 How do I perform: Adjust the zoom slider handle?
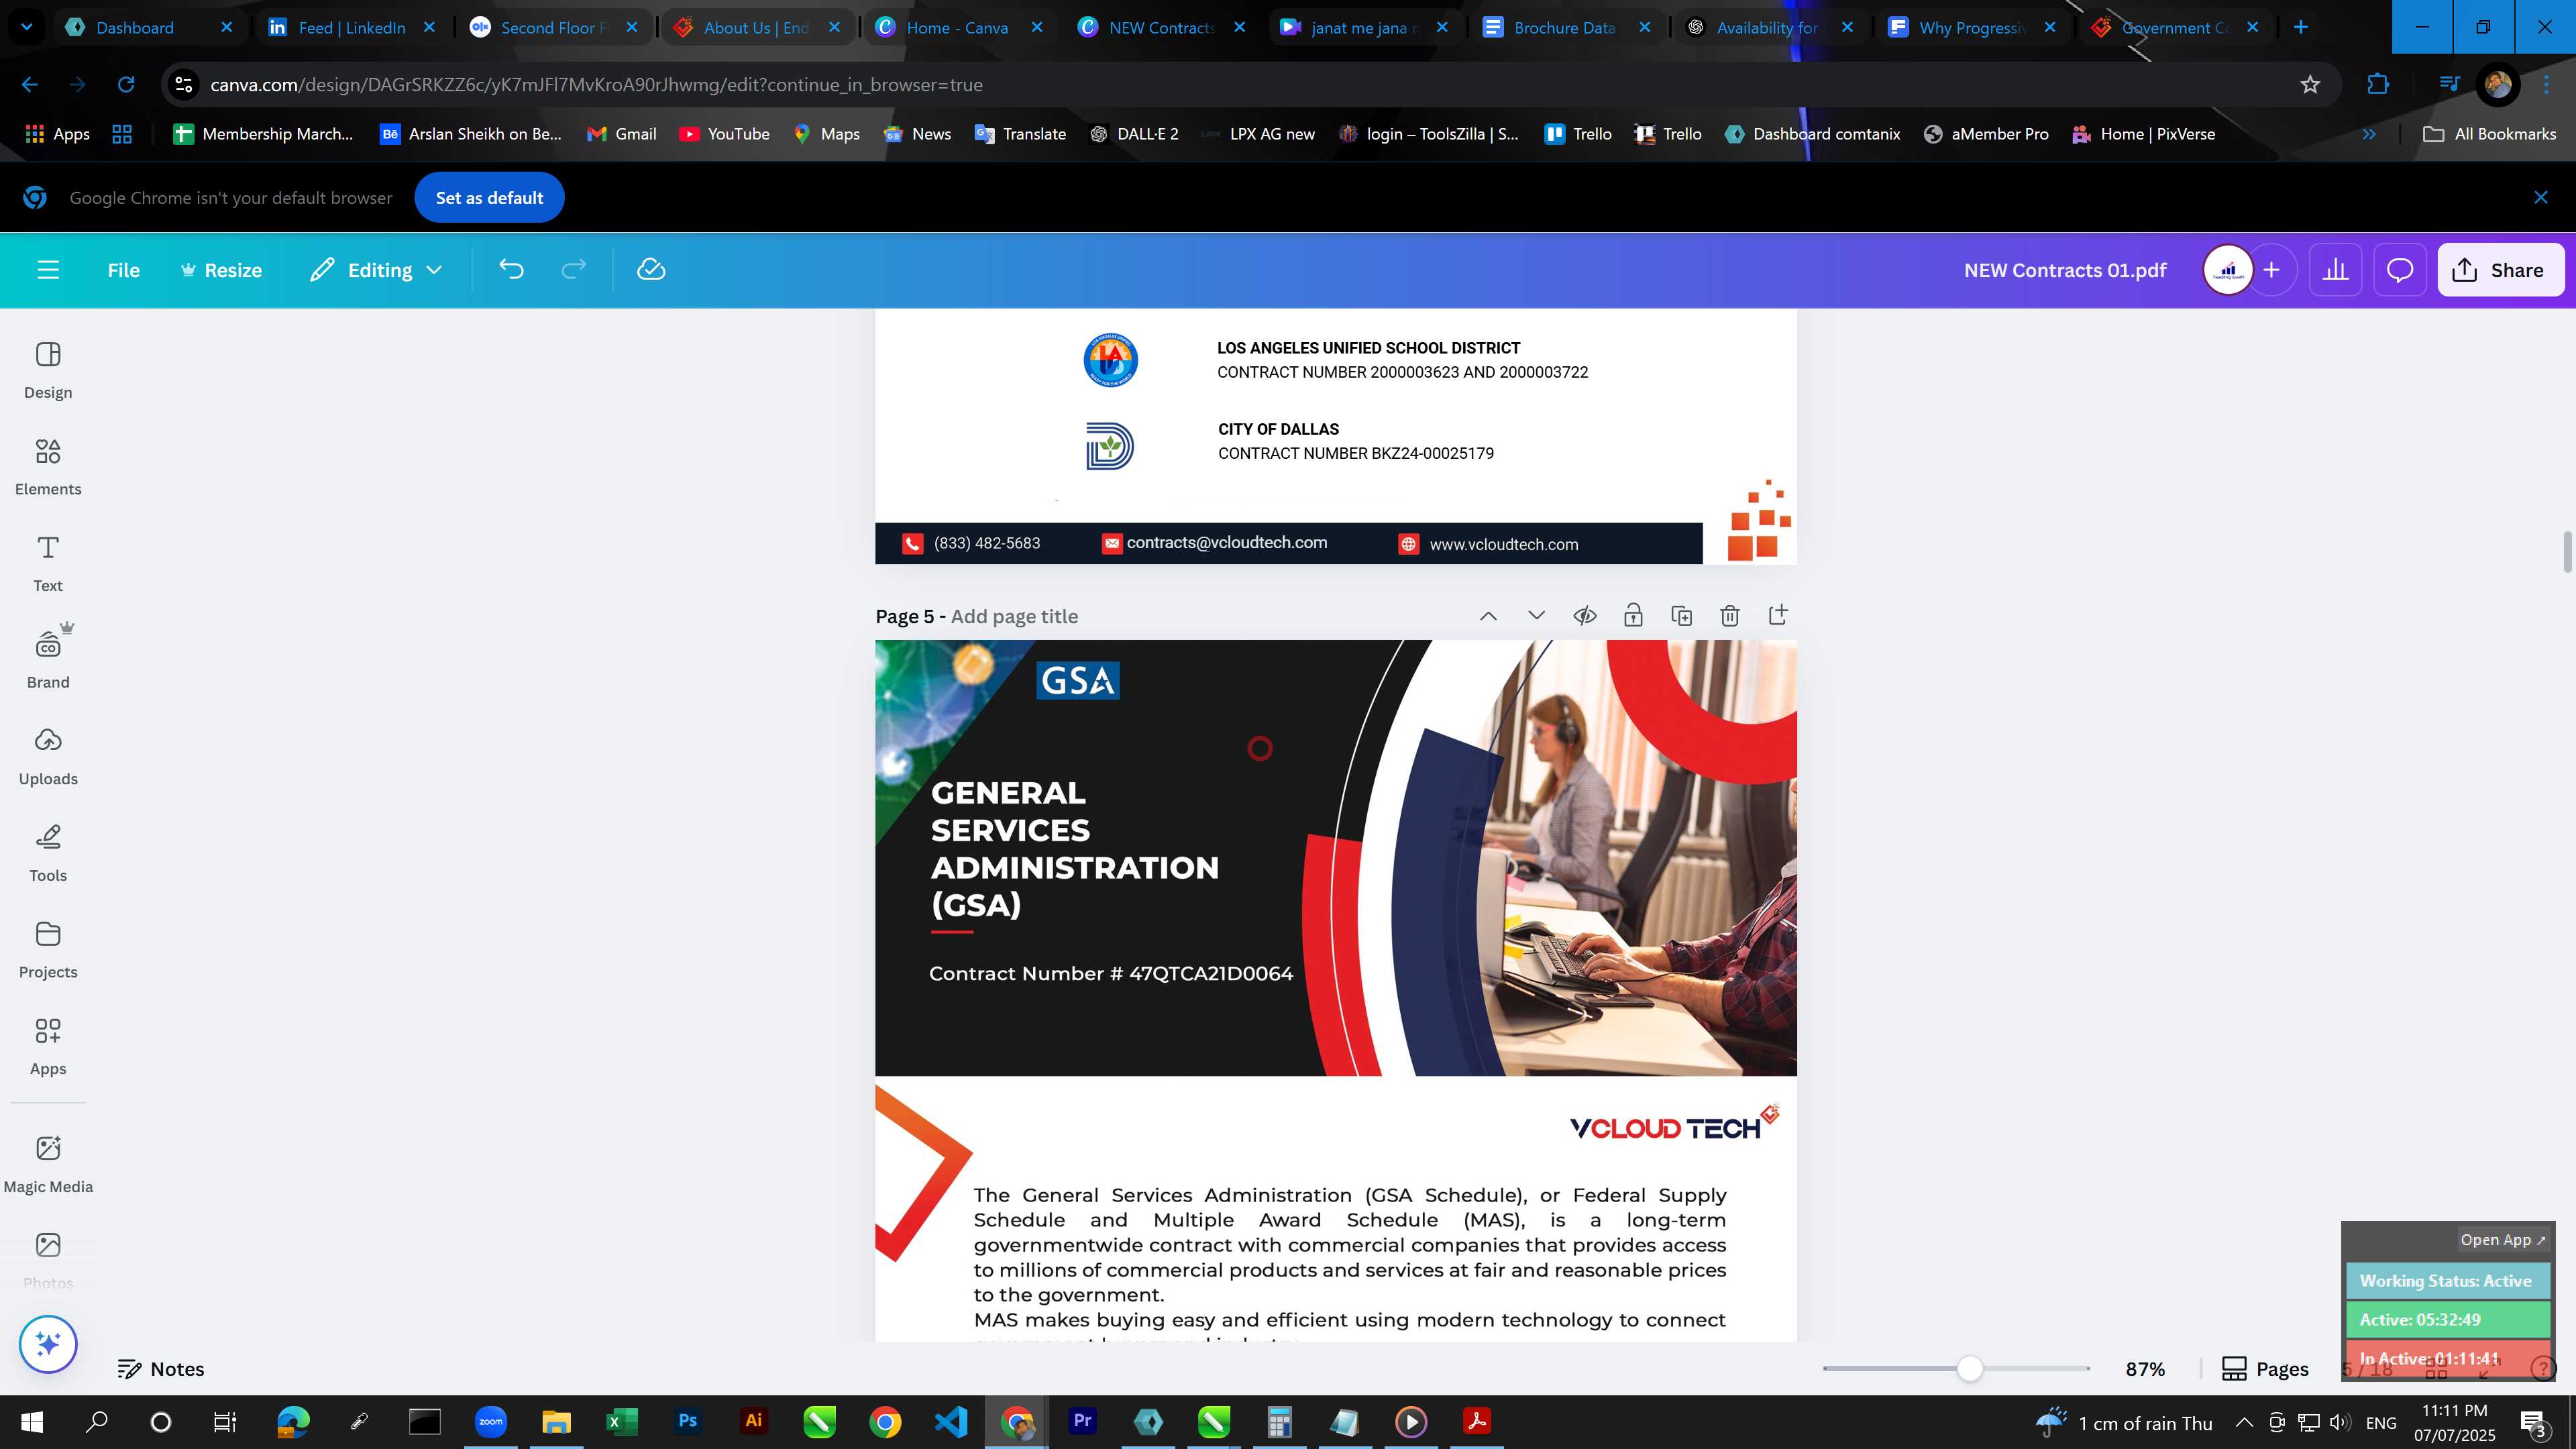tap(1969, 1369)
